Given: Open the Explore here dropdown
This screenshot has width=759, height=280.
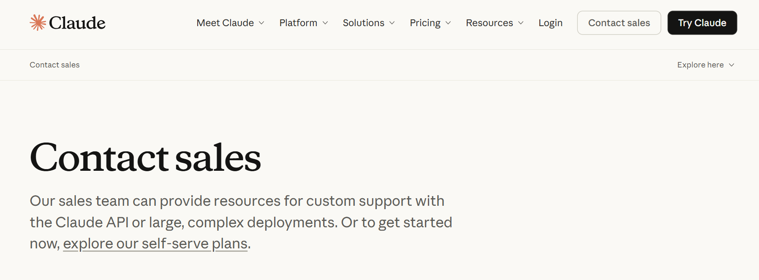Looking at the screenshot, I should pos(706,65).
